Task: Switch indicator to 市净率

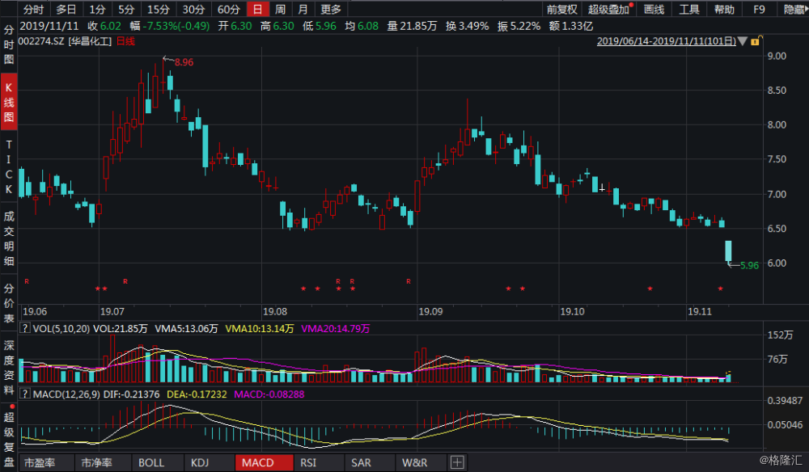Action: click(x=96, y=462)
